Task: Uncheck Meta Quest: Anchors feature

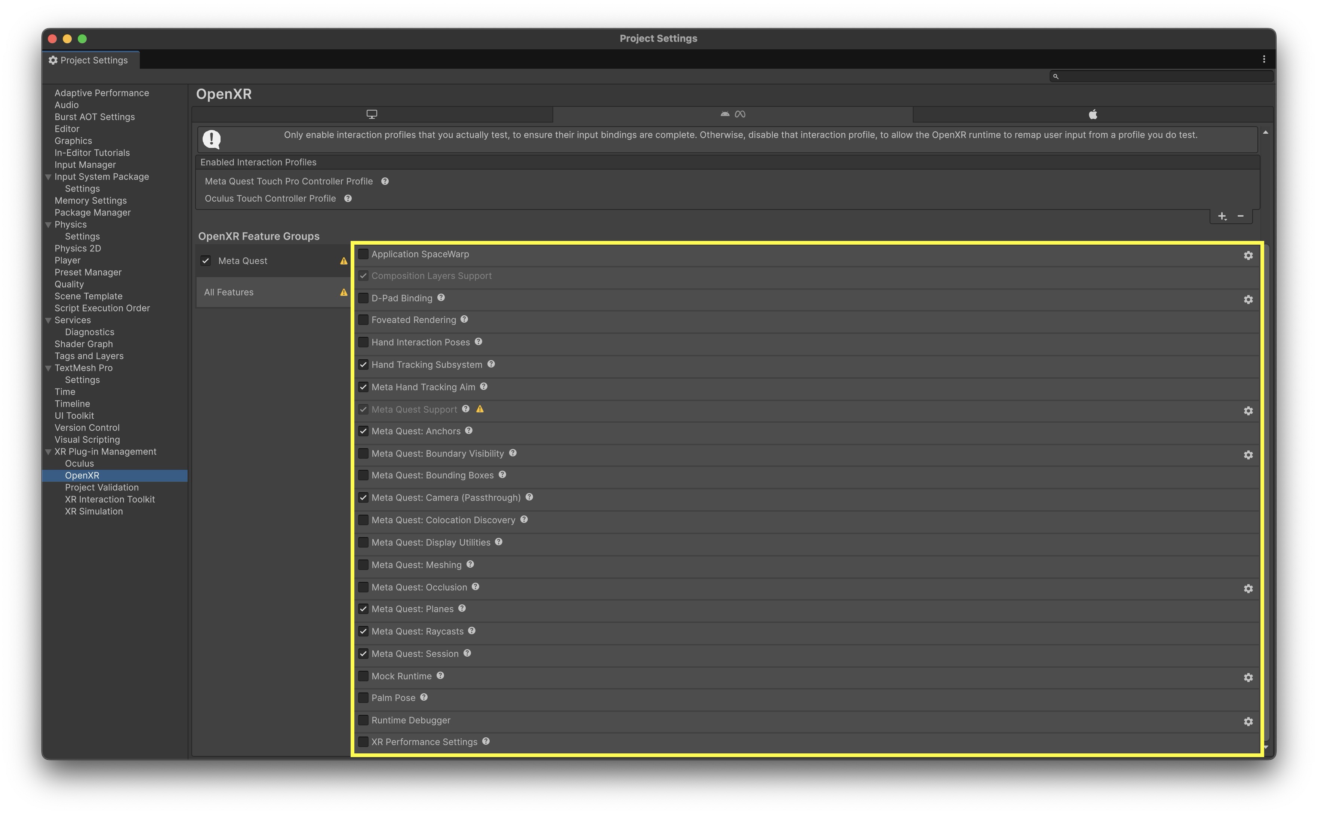Action: pyautogui.click(x=363, y=431)
